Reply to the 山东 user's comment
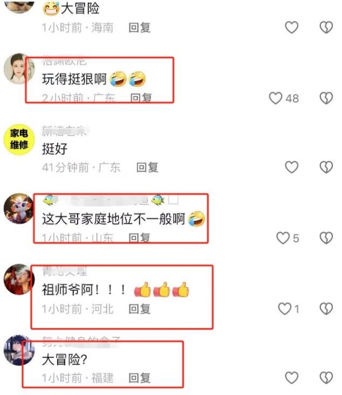The width and height of the screenshot is (342, 395). pyautogui.click(x=140, y=238)
